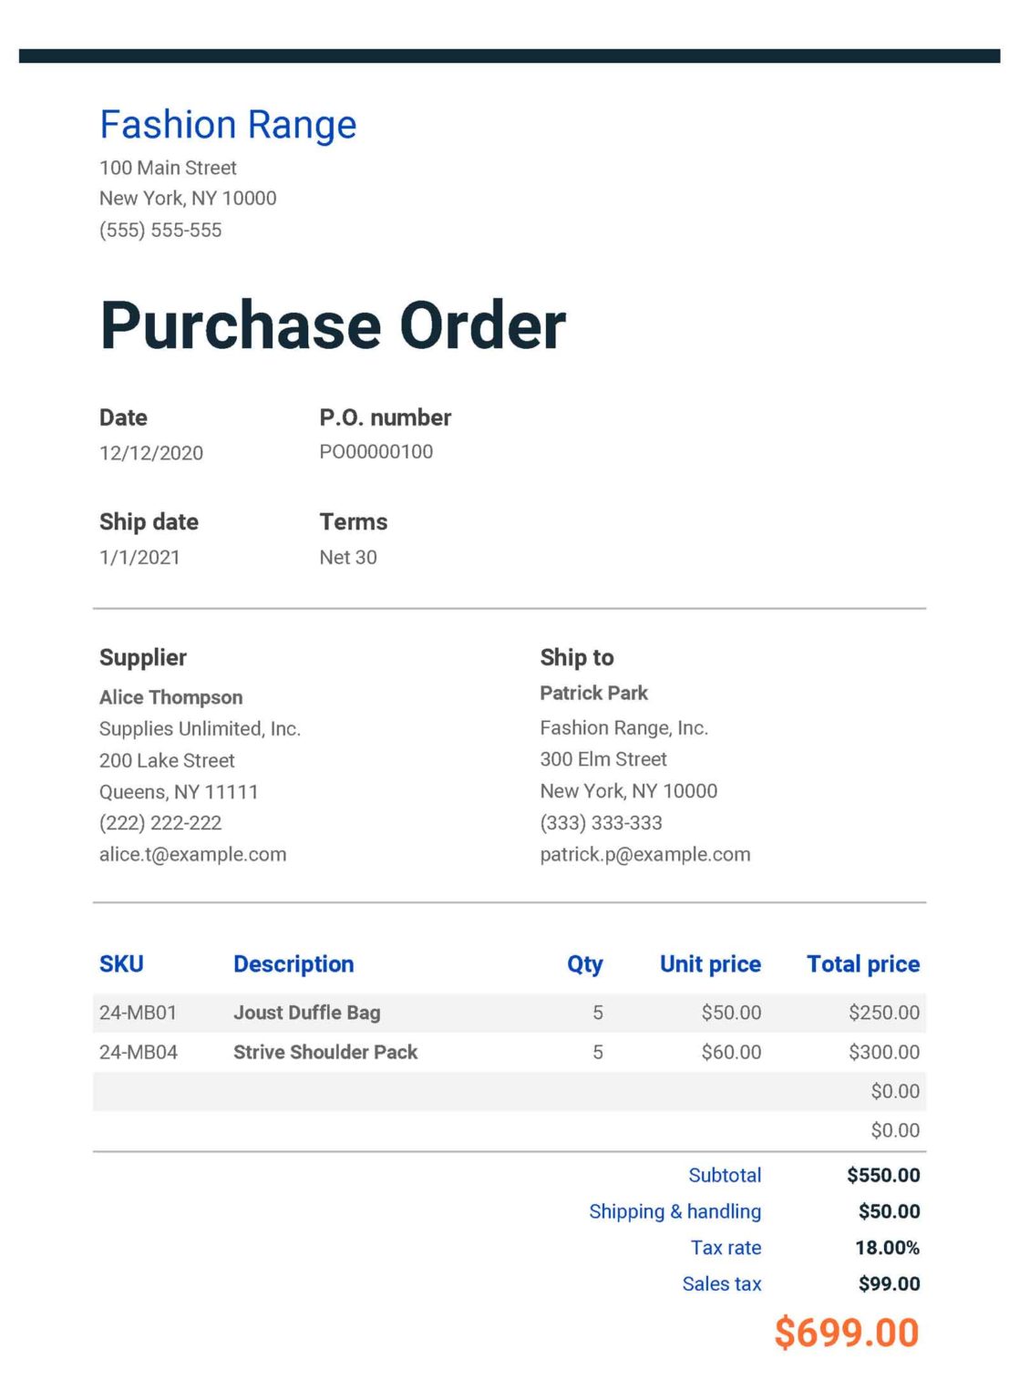1019x1400 pixels.
Task: Click the 24-MB04 SKU cell
Action: point(139,1052)
